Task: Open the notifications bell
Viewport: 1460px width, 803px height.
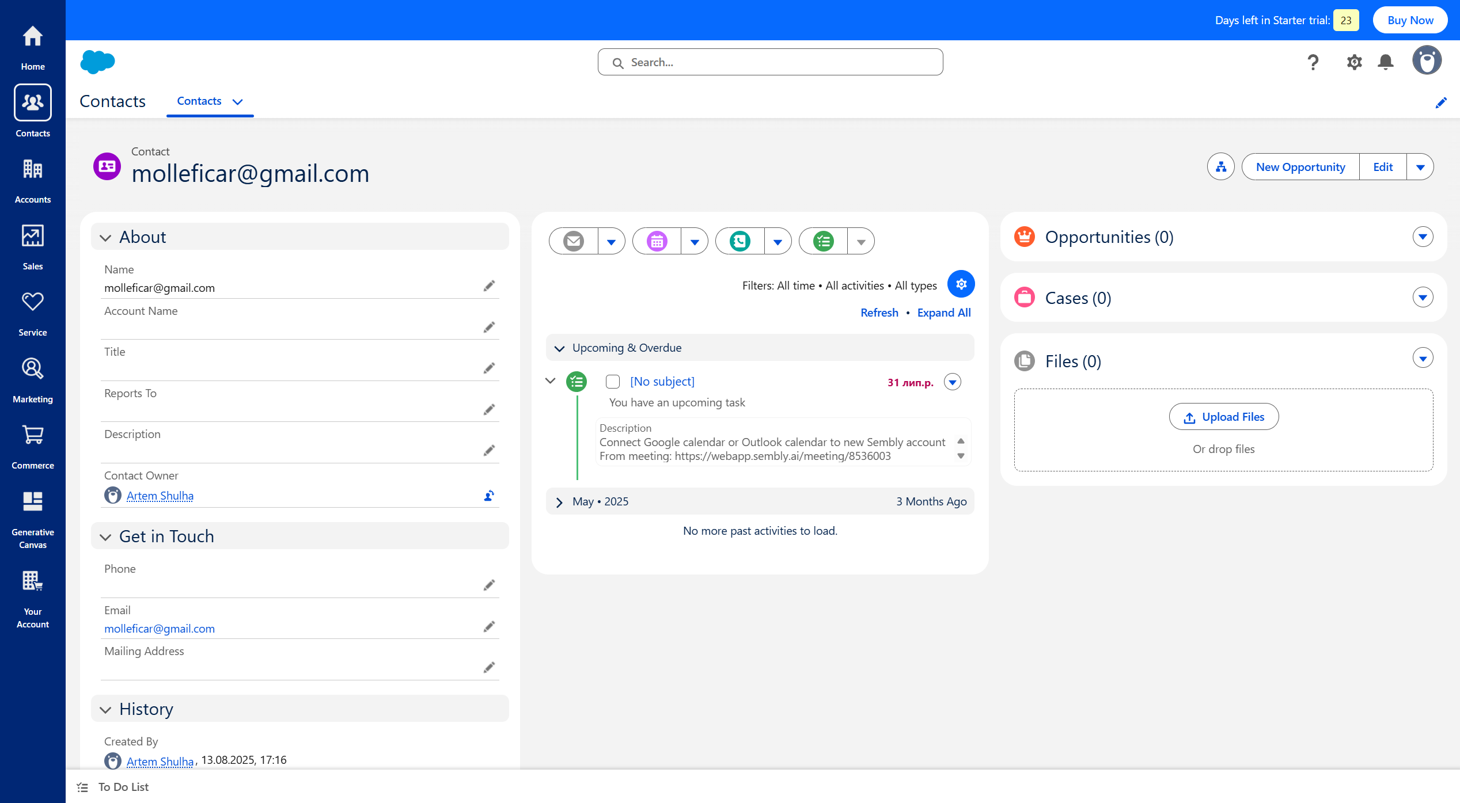Action: [1385, 62]
